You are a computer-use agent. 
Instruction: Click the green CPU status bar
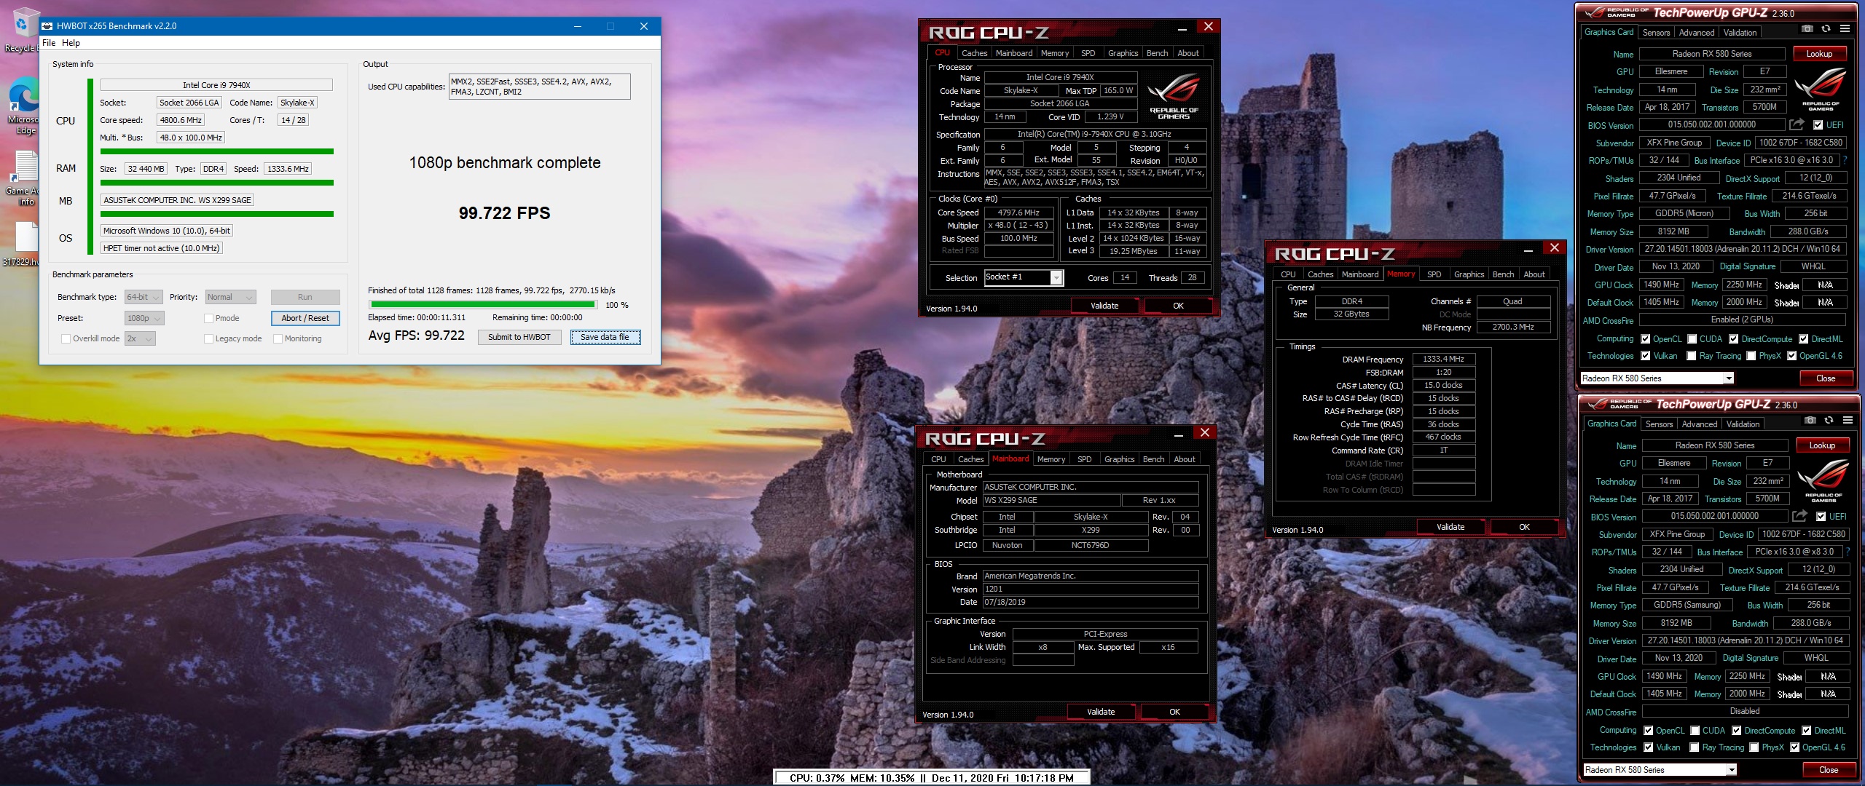point(217,151)
